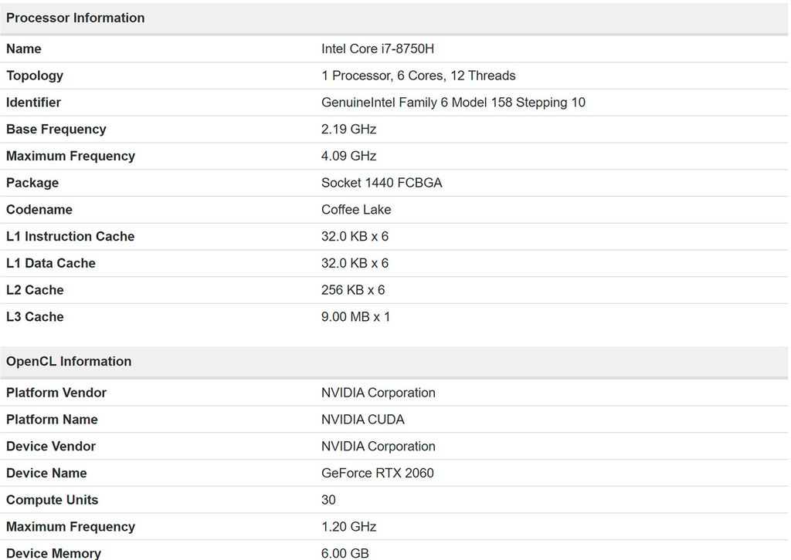791x560 pixels.
Task: Click the Name row label
Action: (x=24, y=49)
